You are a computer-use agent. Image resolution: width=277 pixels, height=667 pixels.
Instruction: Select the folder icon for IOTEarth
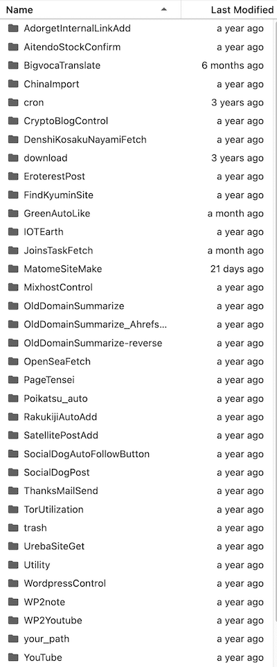click(x=13, y=232)
